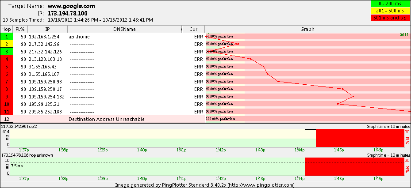This screenshot has width=411, height=188.
Task: Click the 173.194.78.106 hop unknown graph title
Action: pyautogui.click(x=27, y=155)
